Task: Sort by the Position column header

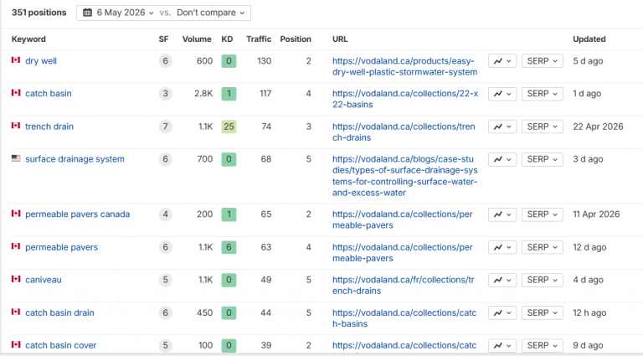Action: 296,39
